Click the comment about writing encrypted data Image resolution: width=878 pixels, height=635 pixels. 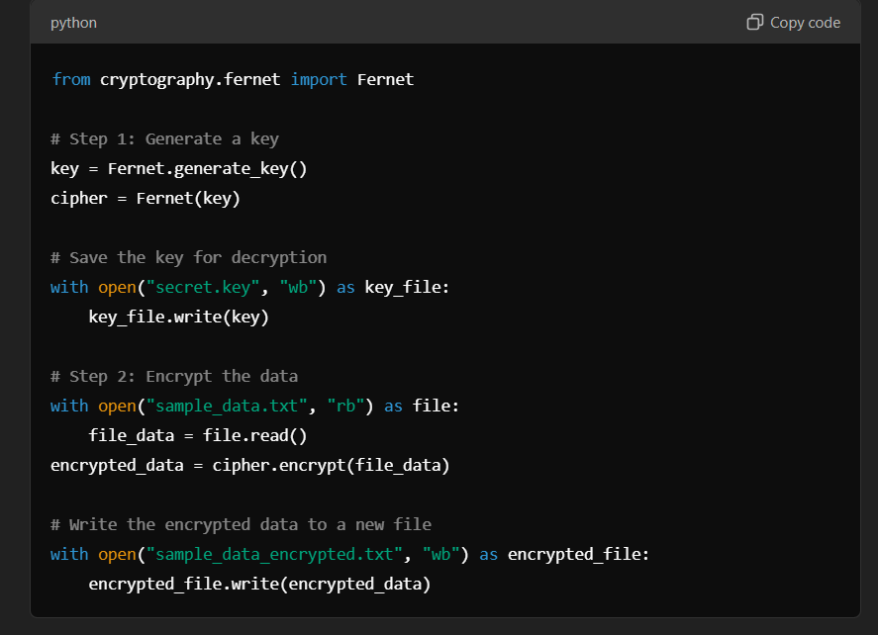[x=241, y=524]
